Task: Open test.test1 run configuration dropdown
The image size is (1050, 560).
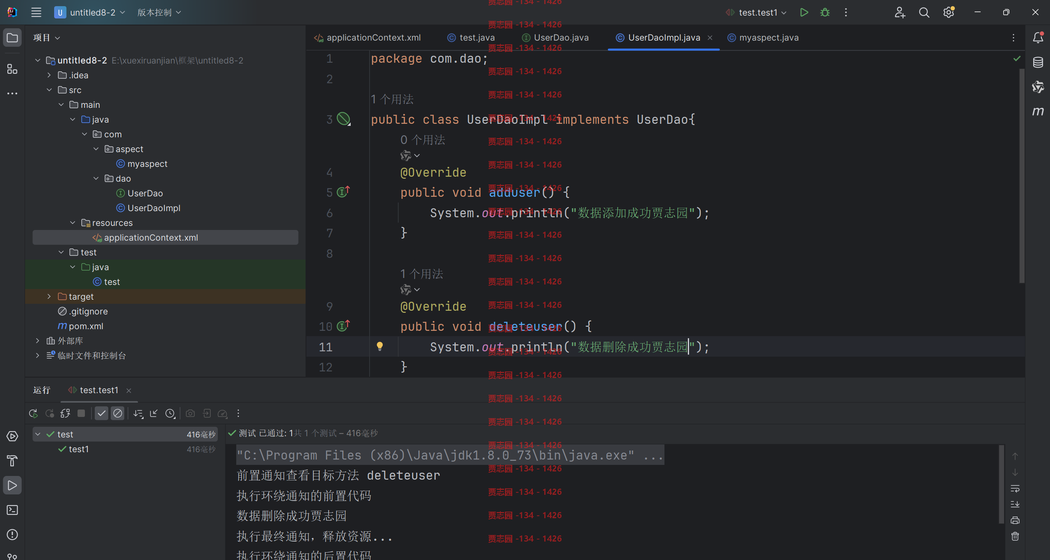Action: tap(756, 12)
